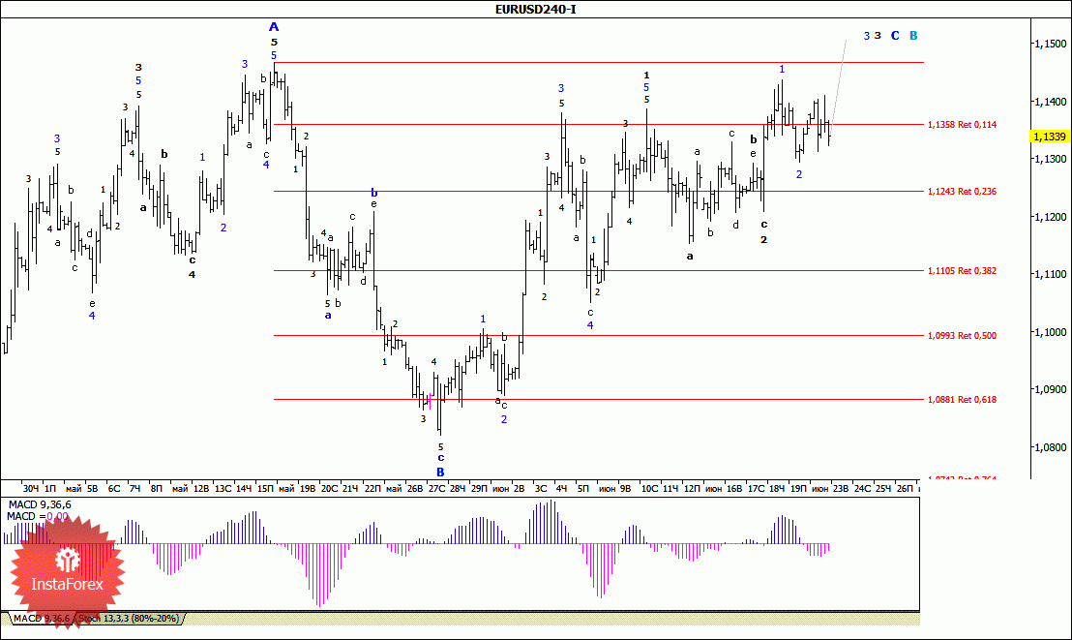The image size is (1072, 640).
Task: Click the dark blue C wave label at top right
Action: coord(895,36)
